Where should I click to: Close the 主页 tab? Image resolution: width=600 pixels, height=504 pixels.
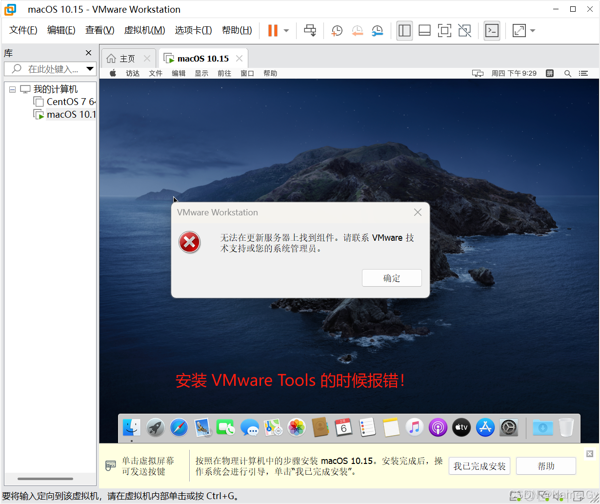(x=147, y=59)
